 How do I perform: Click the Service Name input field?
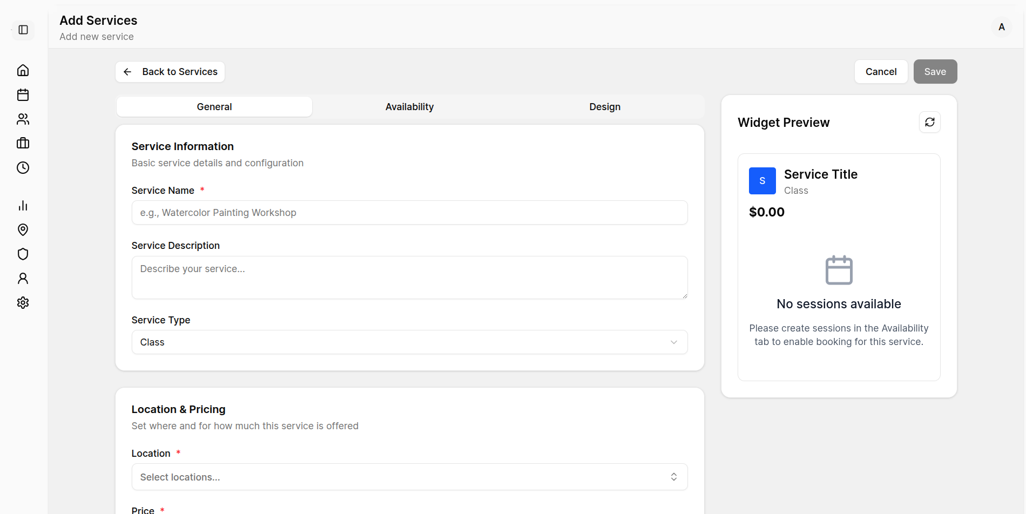click(x=409, y=212)
